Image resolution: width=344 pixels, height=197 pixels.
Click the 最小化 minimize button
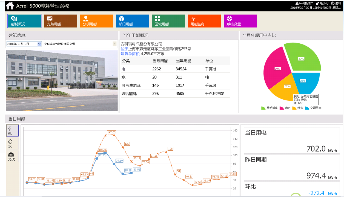[322, 3]
